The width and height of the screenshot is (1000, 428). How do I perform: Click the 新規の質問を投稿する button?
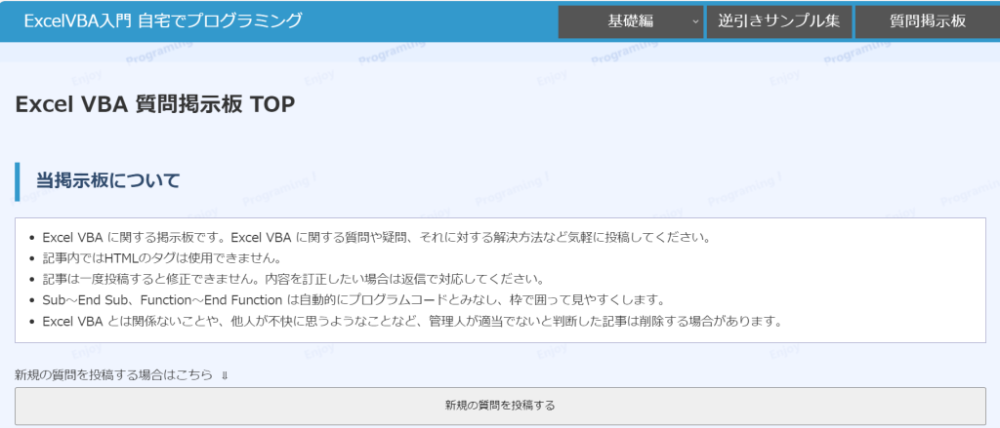click(500, 406)
